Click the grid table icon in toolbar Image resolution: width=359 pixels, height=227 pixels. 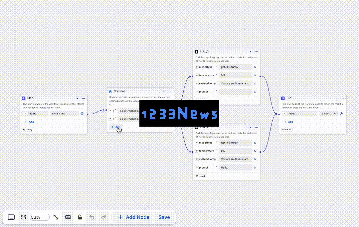tap(68, 217)
